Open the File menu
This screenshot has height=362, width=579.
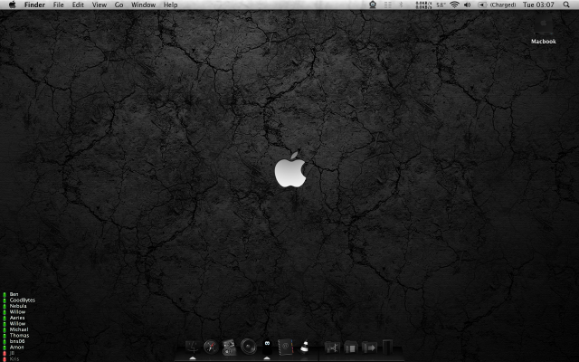[58, 5]
